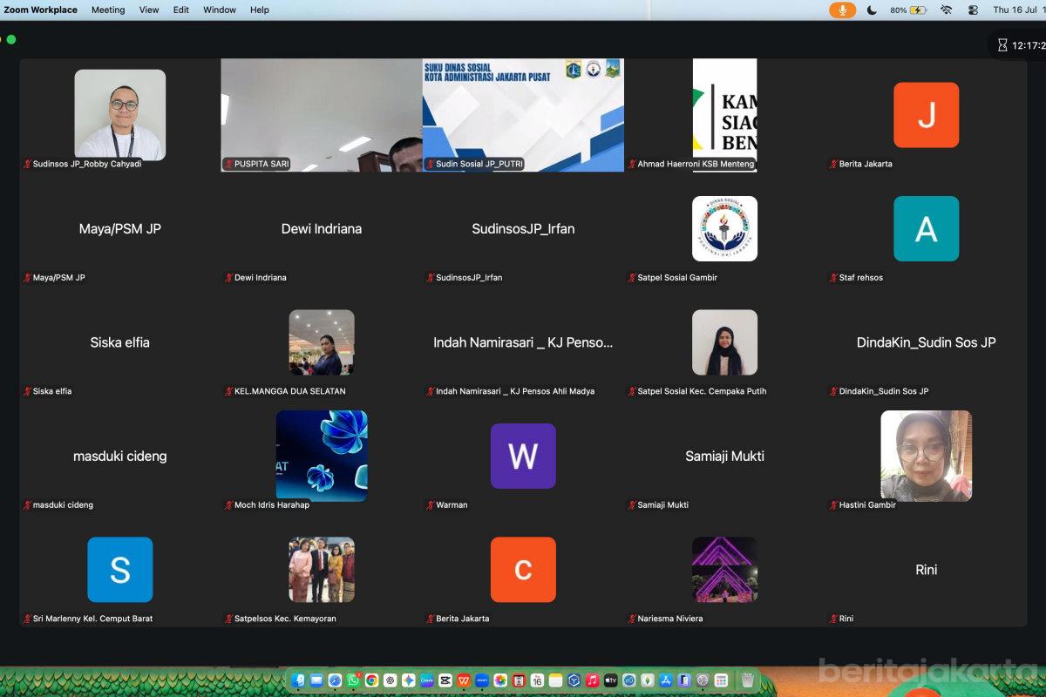1046x697 pixels.
Task: Open Finder from the dock
Action: coord(297,680)
